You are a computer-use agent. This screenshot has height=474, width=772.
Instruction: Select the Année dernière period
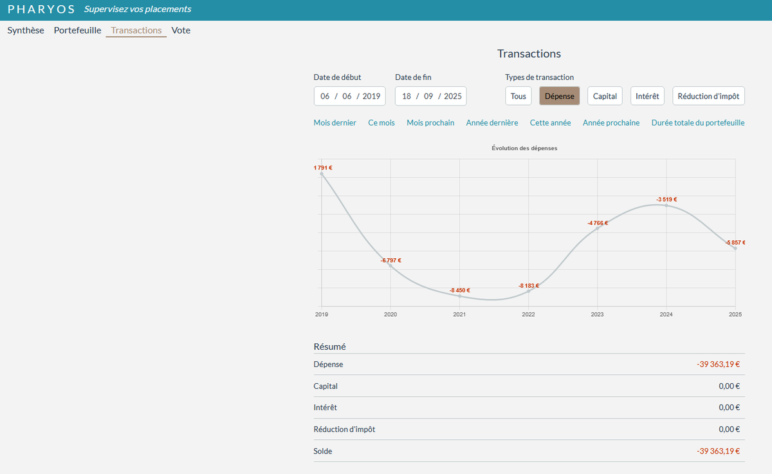click(492, 122)
